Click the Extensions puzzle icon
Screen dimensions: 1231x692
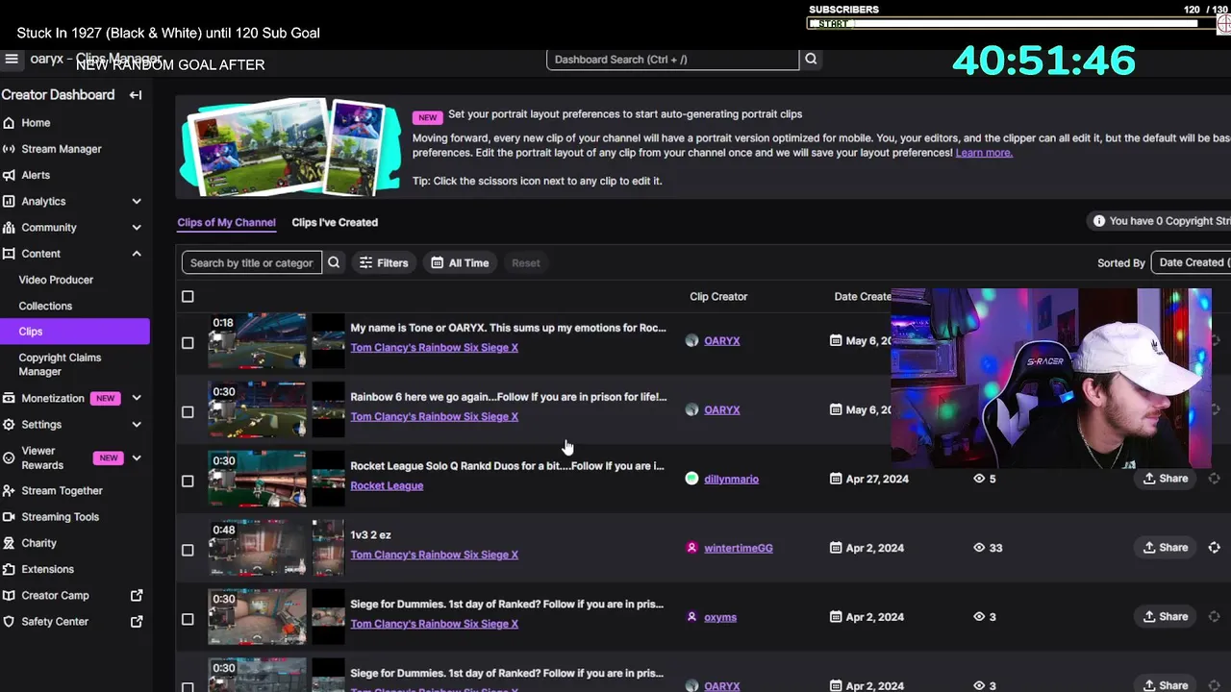(x=9, y=569)
